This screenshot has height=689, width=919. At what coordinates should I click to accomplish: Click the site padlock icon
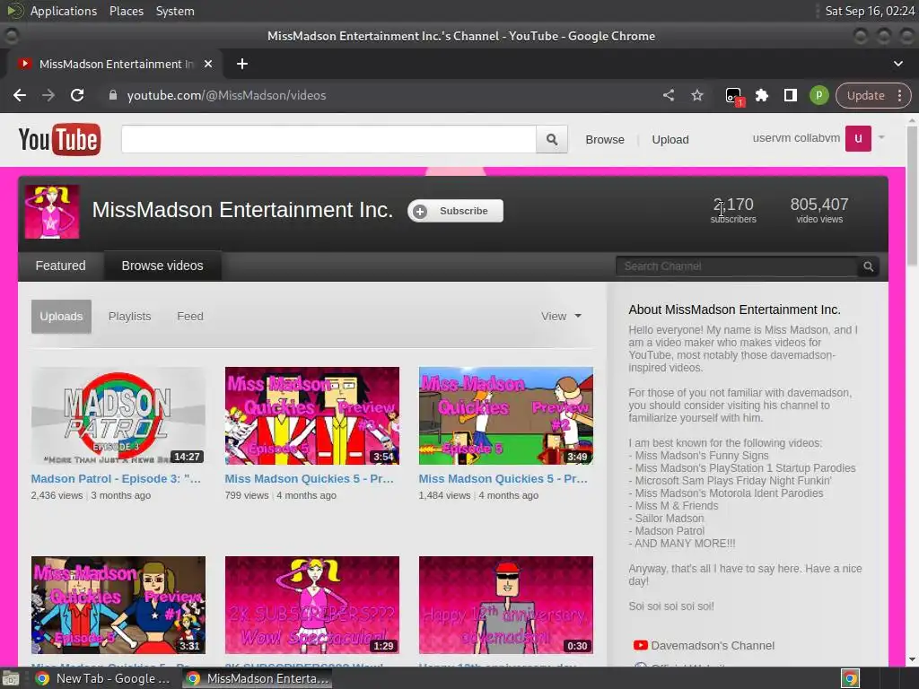[x=113, y=95]
